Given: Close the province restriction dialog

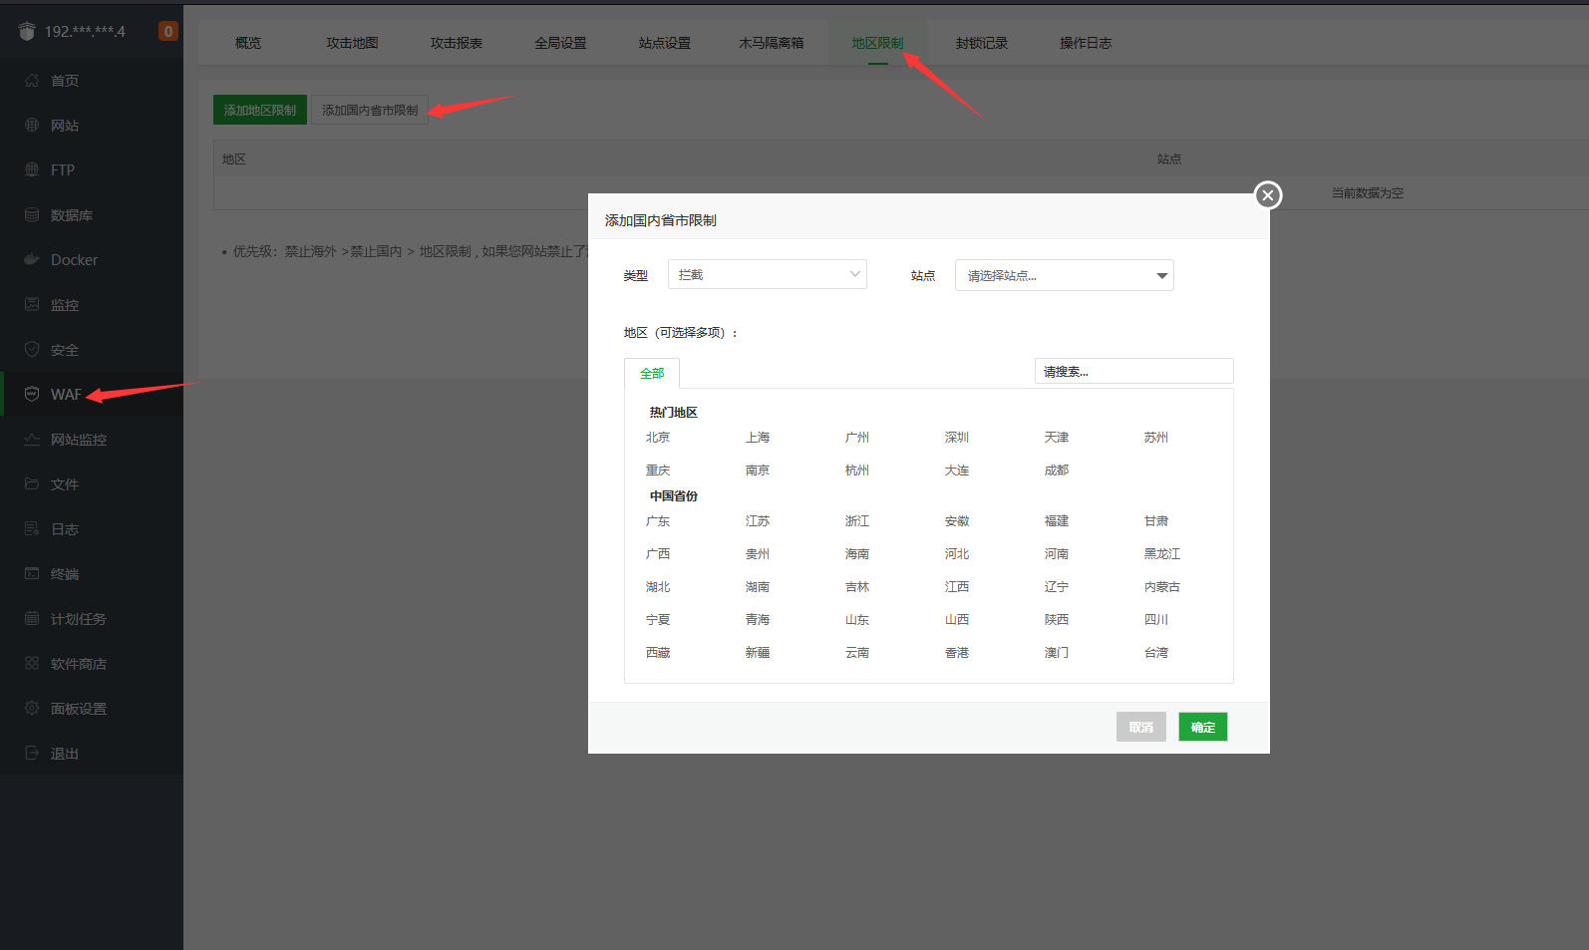Looking at the screenshot, I should click(1267, 195).
